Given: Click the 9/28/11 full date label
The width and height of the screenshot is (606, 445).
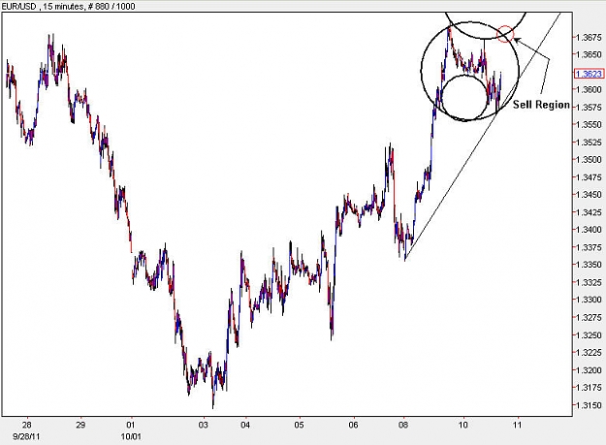Looking at the screenshot, I should tap(26, 437).
